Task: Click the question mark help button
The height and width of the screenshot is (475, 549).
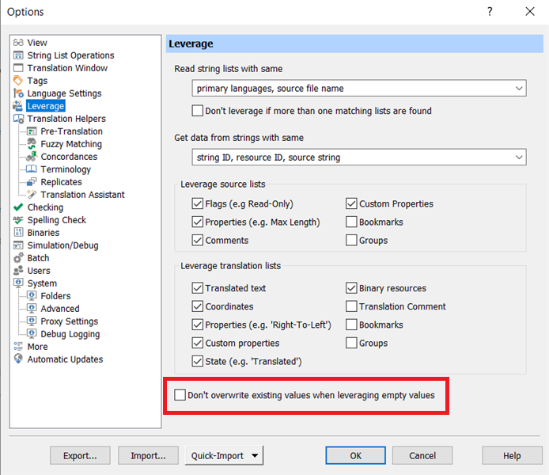Action: tap(490, 12)
